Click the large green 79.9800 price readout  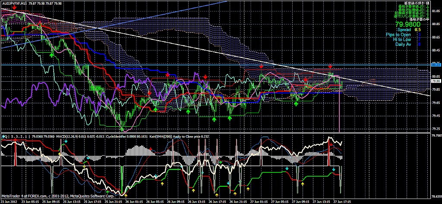click(407, 25)
